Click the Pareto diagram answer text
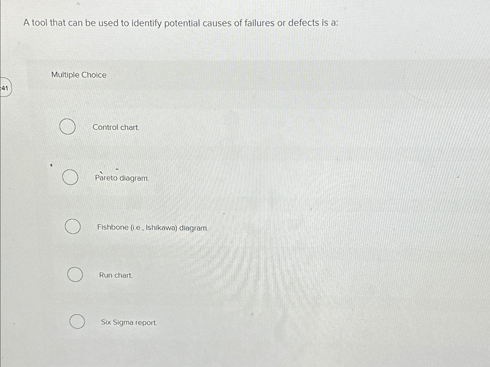The width and height of the screenshot is (490, 367). (122, 179)
